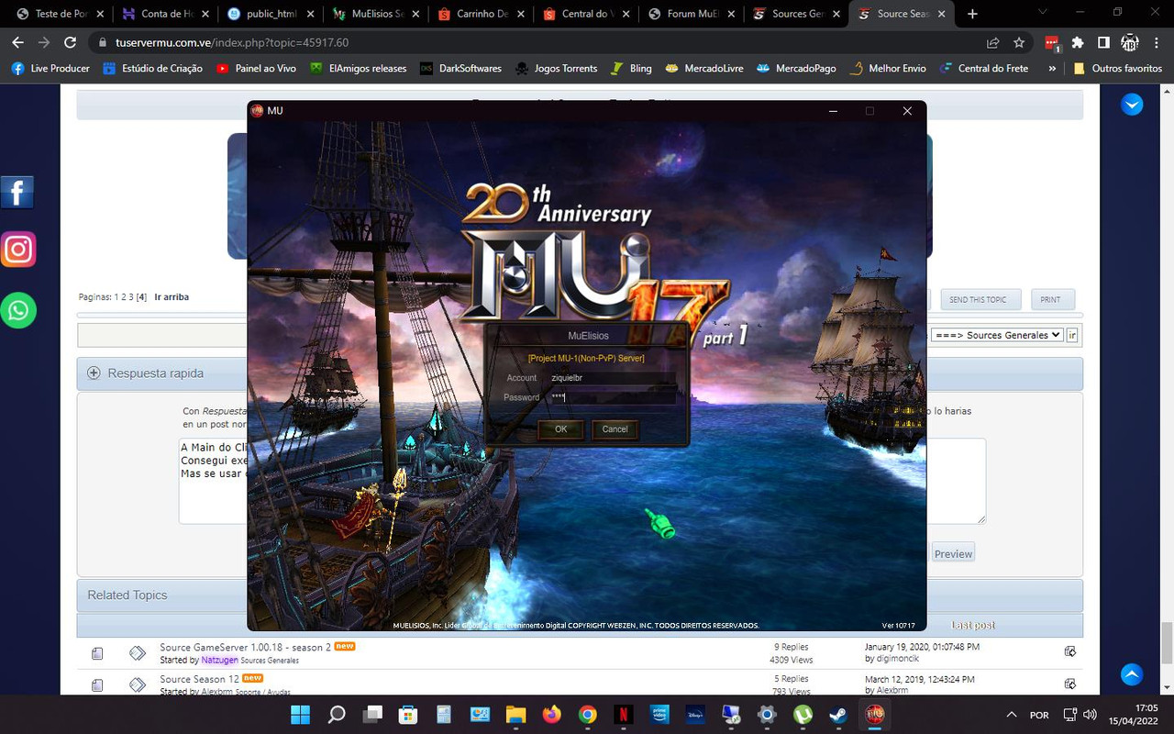Screen dimensions: 1174x734
Task: Switch to the Forum MuE tab
Action: 693,14
